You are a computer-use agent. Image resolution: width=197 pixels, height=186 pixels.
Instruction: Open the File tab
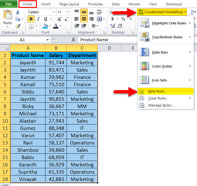tap(9, 4)
